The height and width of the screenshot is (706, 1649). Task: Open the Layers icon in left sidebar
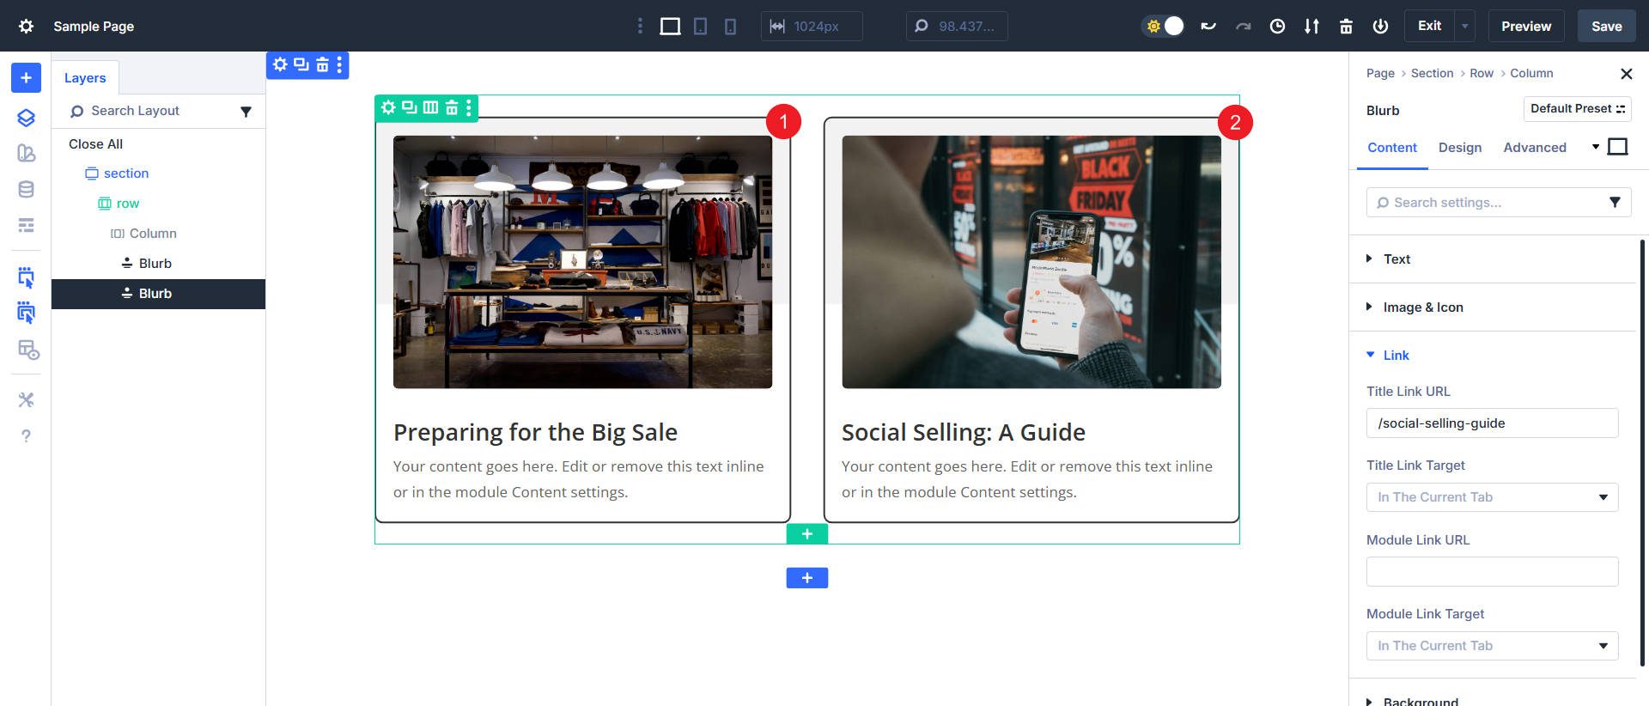click(x=26, y=118)
